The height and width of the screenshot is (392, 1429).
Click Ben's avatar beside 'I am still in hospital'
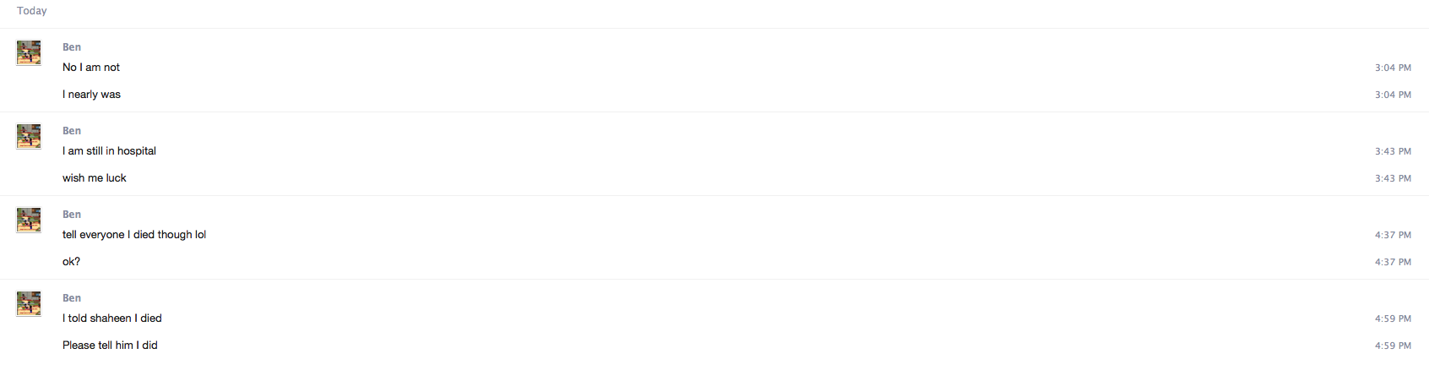[x=29, y=136]
